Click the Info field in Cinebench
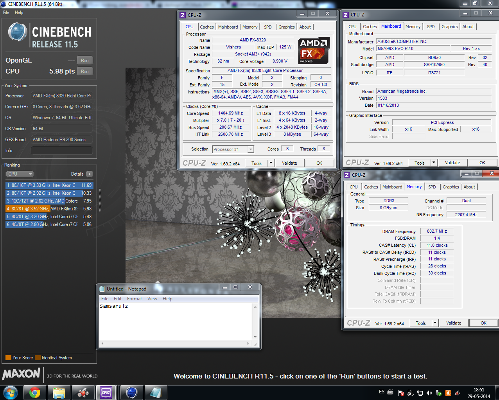This screenshot has width=499, height=400. 62,151
